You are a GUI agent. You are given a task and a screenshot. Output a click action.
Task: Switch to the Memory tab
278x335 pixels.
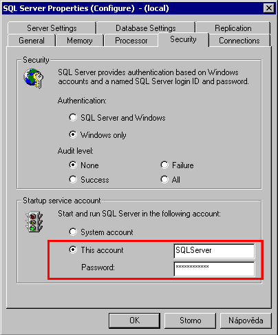click(x=80, y=41)
